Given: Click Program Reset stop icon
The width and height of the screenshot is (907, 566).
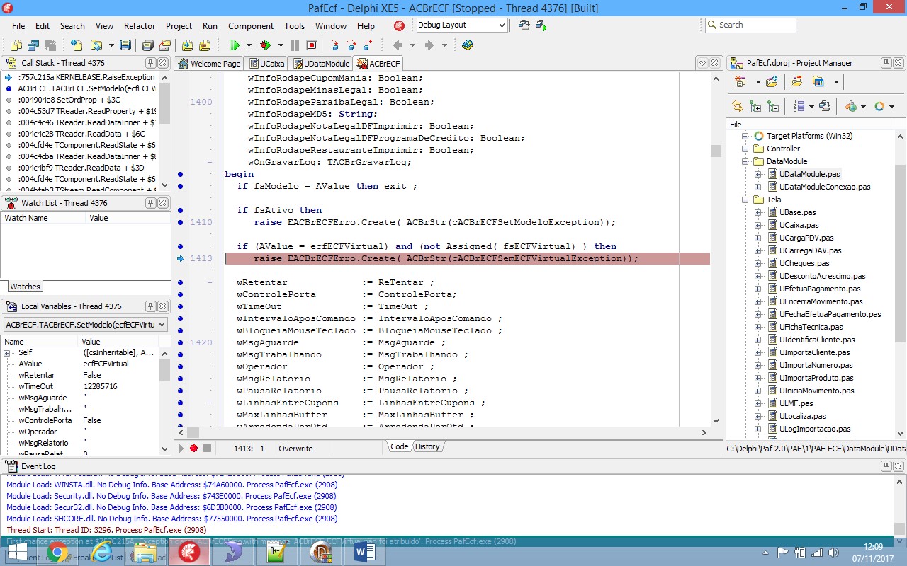Looking at the screenshot, I should click(x=312, y=45).
